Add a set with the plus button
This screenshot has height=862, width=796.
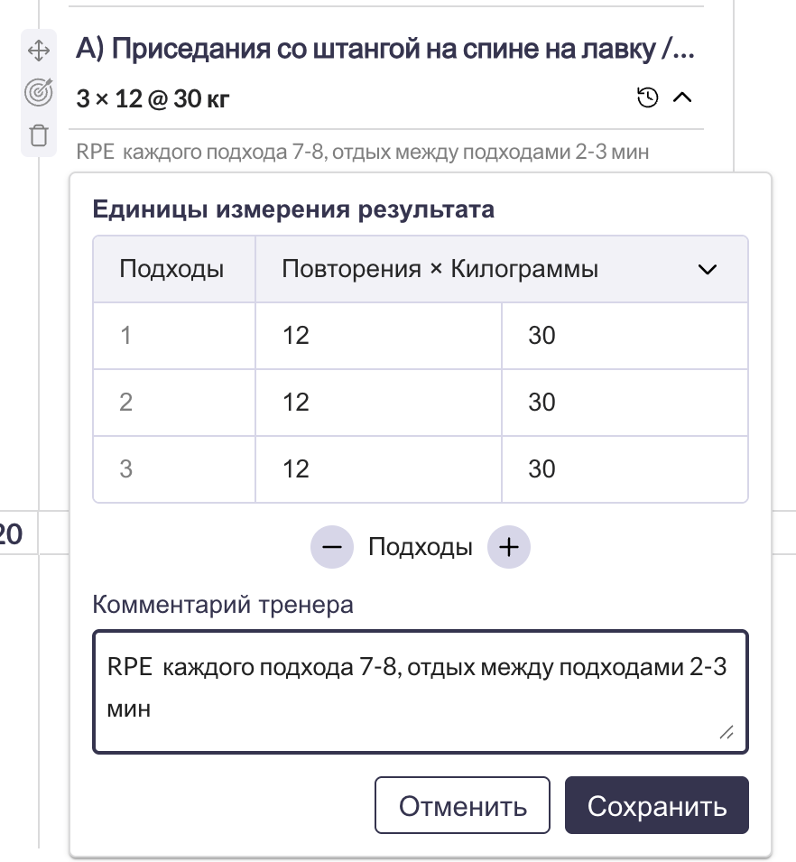pyautogui.click(x=509, y=547)
